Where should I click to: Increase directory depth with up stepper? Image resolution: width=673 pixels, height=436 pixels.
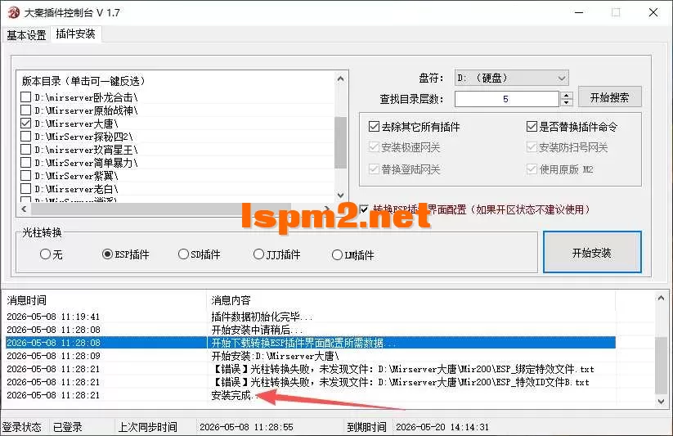tap(567, 96)
